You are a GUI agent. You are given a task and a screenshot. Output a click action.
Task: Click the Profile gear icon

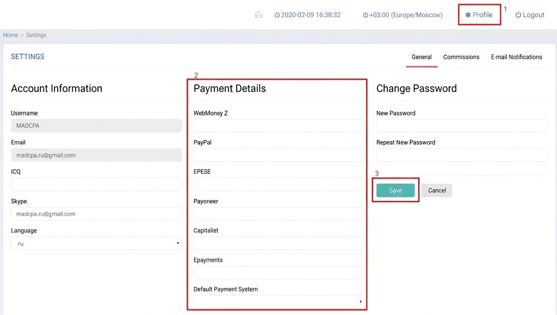coord(468,15)
